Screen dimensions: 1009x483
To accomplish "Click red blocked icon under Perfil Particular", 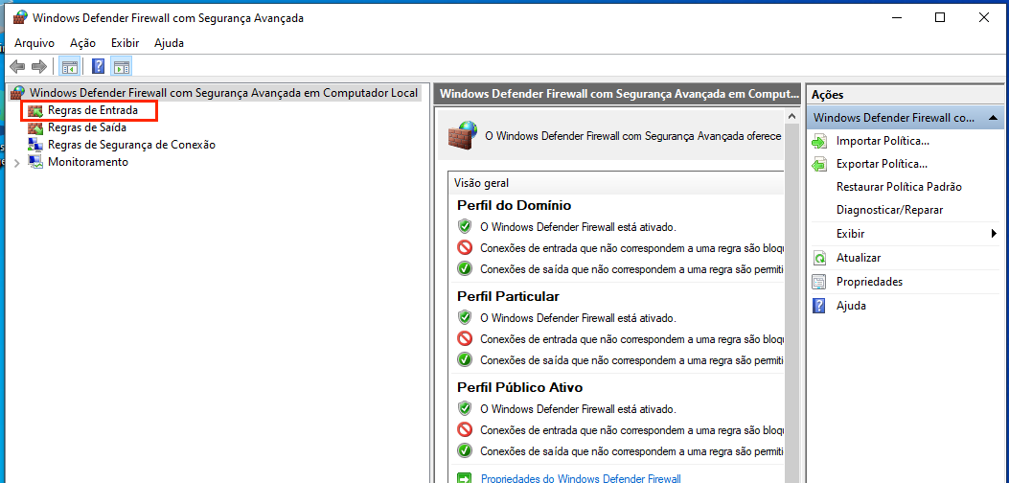I will pyautogui.click(x=465, y=338).
